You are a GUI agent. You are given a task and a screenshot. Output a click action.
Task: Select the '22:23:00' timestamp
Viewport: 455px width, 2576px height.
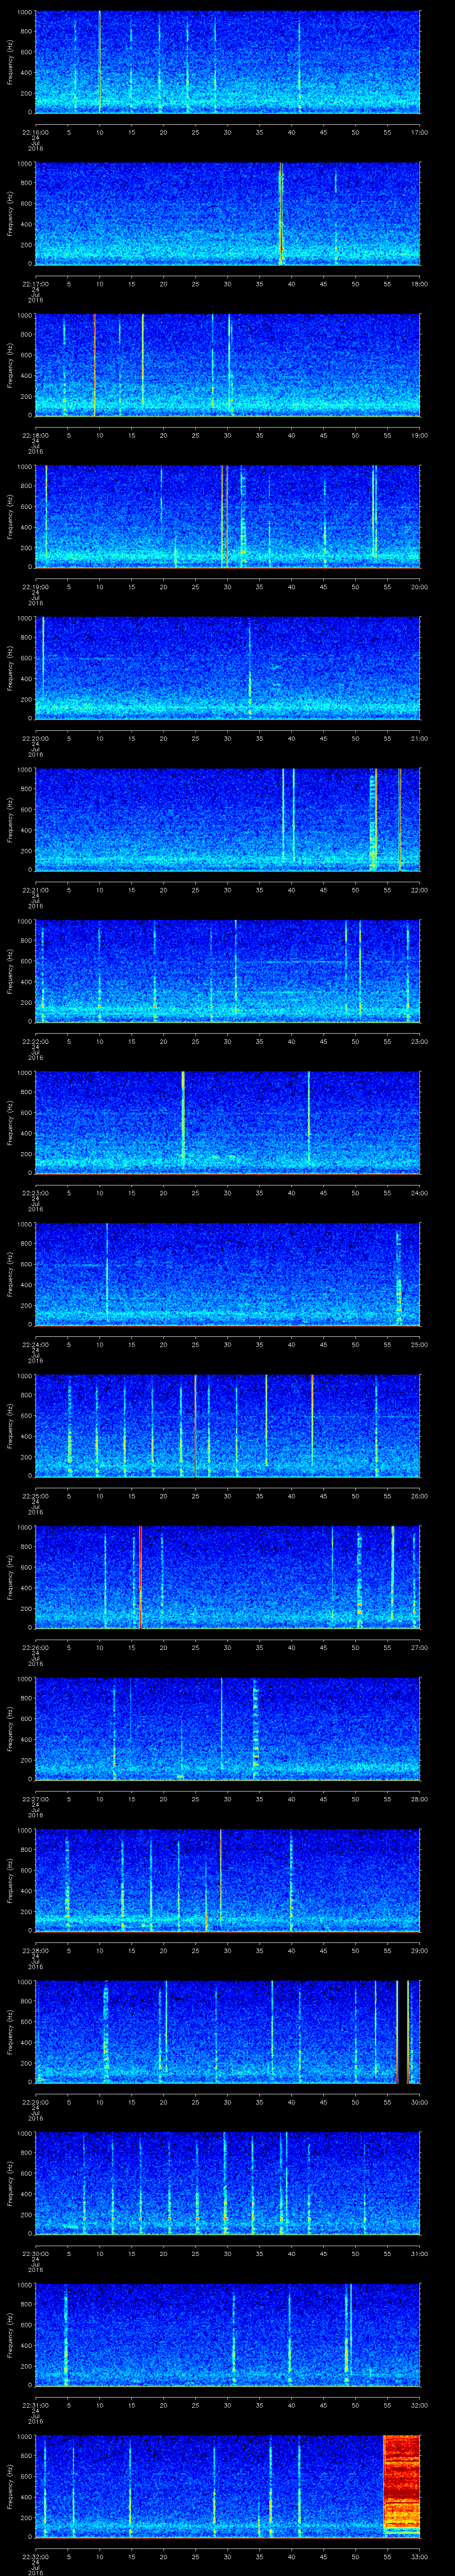[35, 1193]
